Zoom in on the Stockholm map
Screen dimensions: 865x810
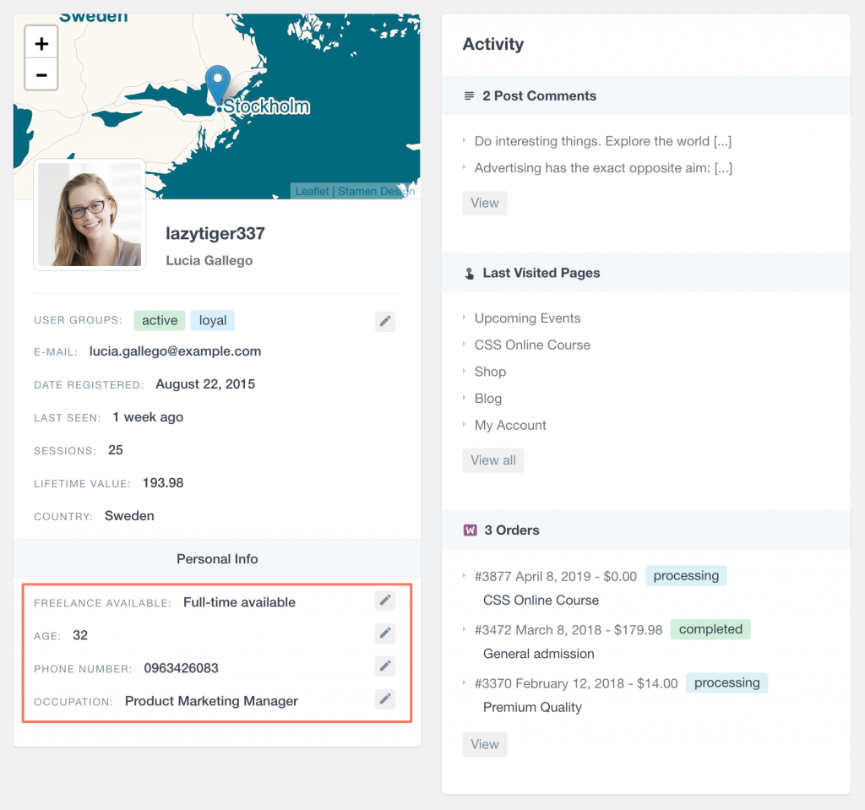[x=41, y=41]
